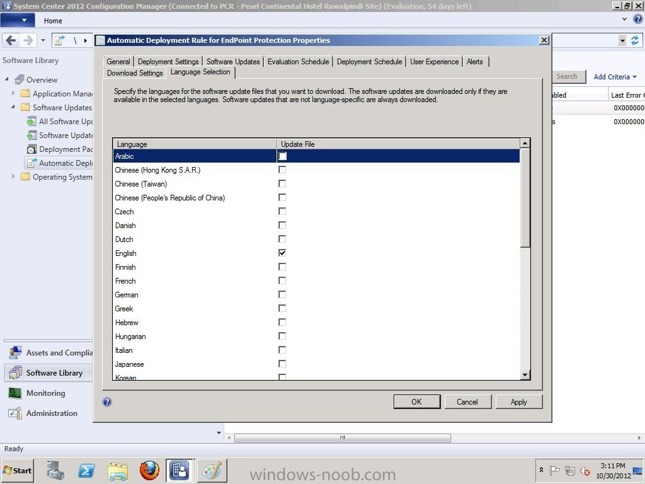This screenshot has height=484, width=645.
Task: Open the Software Library workspace icon
Action: click(15, 372)
